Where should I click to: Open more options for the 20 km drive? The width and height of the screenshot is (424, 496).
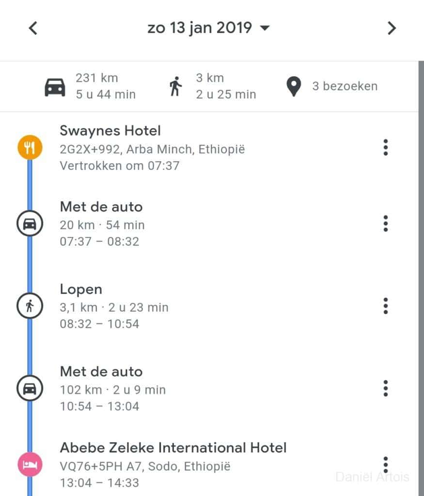pos(385,224)
